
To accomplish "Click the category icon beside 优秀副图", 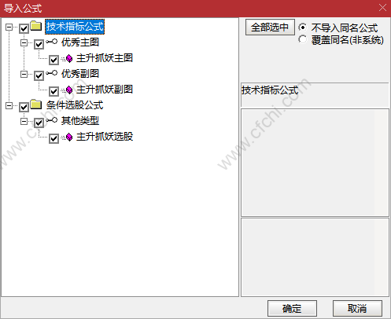I will [x=52, y=73].
